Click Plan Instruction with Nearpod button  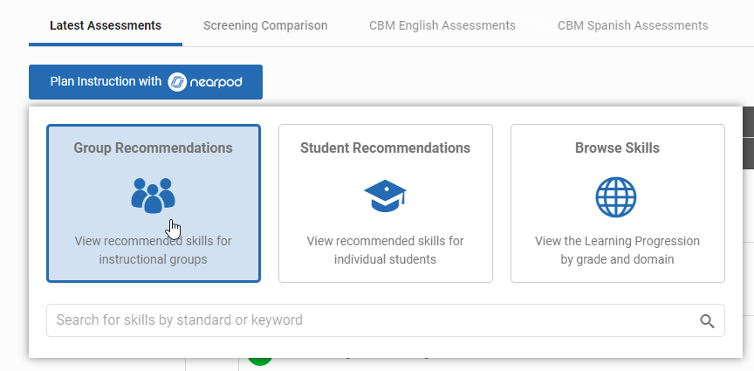pos(146,82)
